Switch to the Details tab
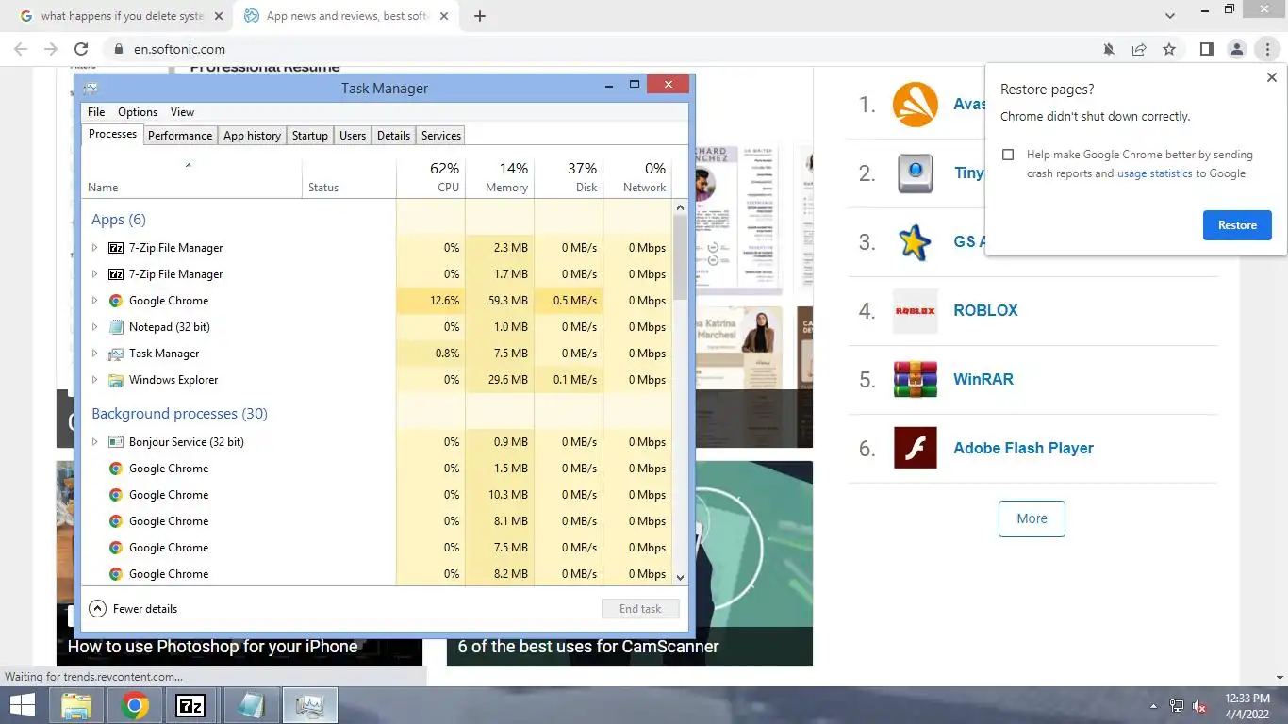1288x724 pixels. [393, 136]
